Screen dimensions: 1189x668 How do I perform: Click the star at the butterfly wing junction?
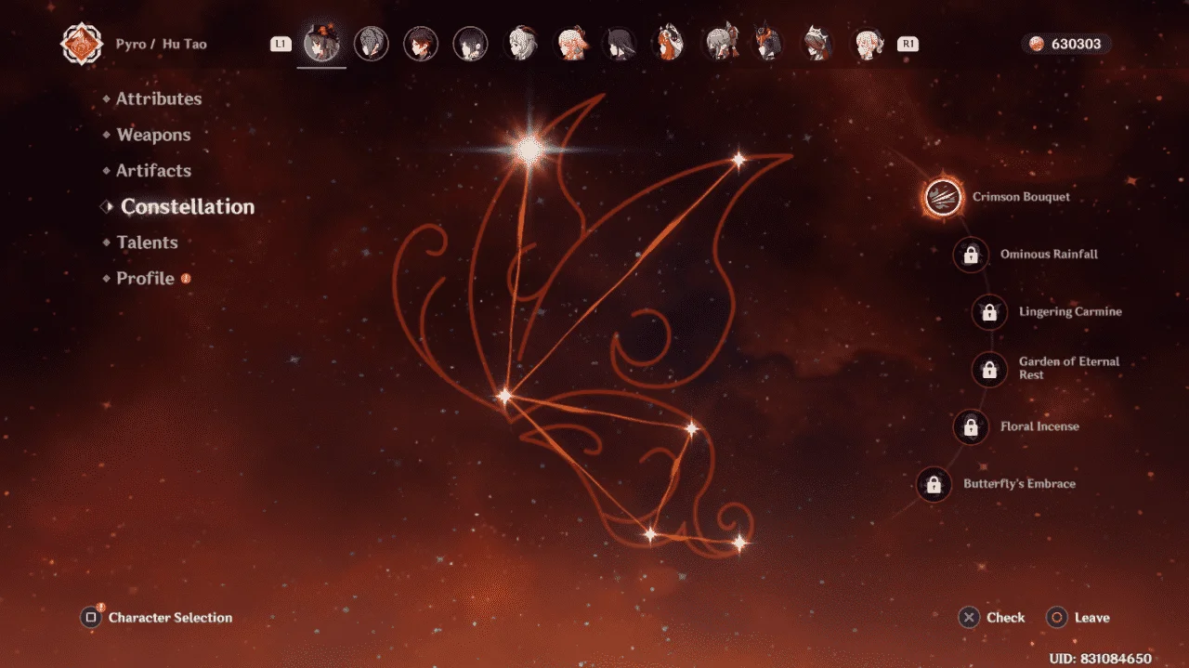[504, 396]
